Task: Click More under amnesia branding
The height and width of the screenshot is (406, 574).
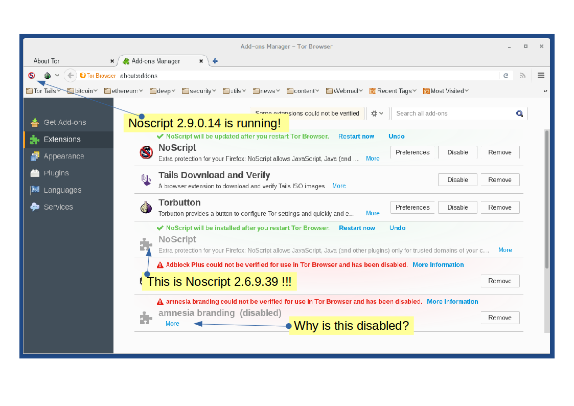Action: 172,324
